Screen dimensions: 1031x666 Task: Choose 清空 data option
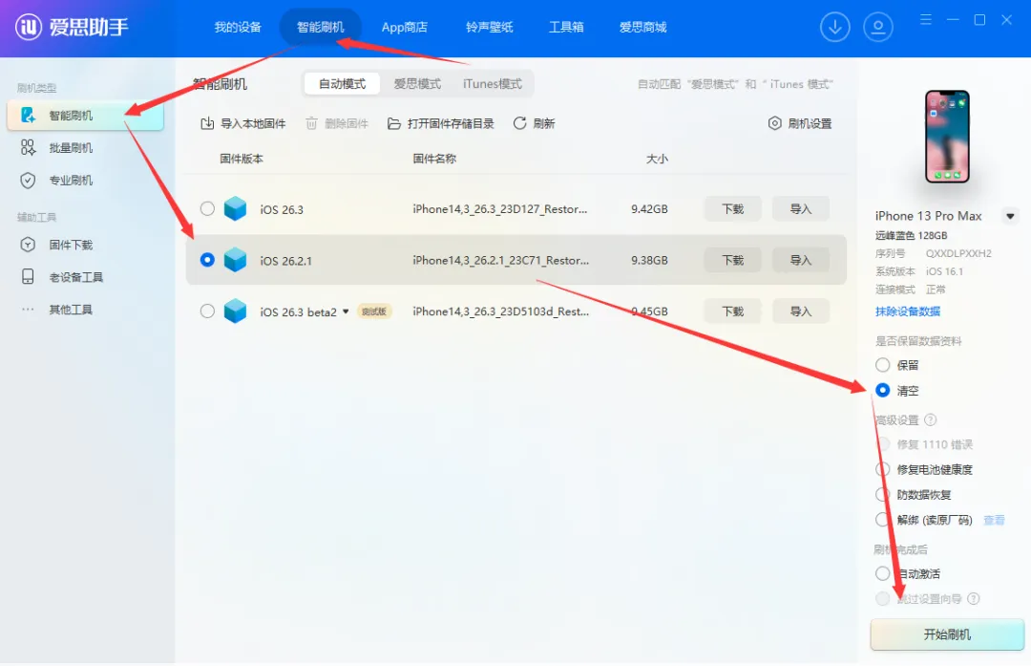pyautogui.click(x=882, y=390)
